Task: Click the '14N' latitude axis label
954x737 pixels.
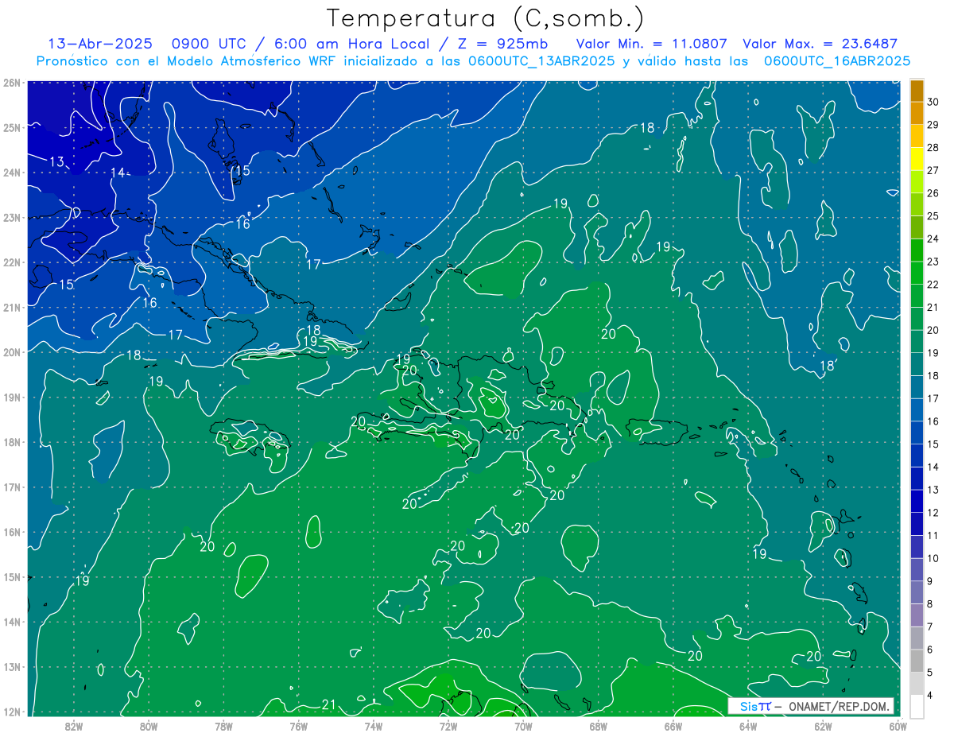Action: point(11,622)
